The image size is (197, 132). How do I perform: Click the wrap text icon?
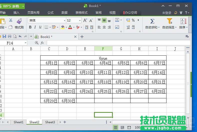point(117,27)
